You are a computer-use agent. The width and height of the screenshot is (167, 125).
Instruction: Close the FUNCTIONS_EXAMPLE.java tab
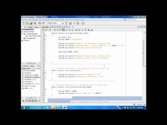[x=72, y=27]
